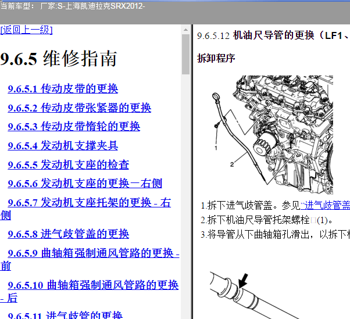Viewport: 350px width, 319px height.
Task: Click the 拆卸程序 section heading
Action: pos(216,59)
